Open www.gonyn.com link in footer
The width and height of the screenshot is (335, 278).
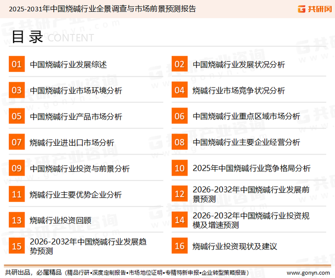pos(308,273)
